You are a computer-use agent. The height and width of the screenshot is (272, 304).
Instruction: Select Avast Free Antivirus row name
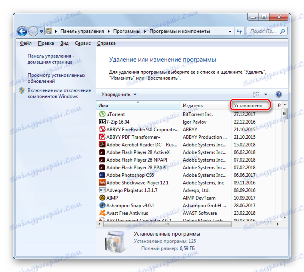click(x=127, y=213)
